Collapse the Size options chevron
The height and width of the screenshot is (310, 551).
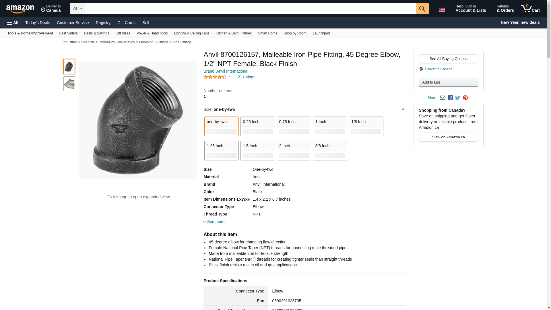[x=403, y=109]
